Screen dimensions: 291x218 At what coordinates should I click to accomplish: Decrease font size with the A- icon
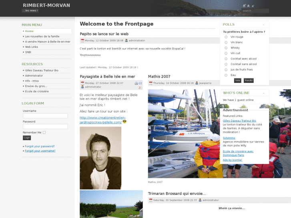[x=253, y=6]
